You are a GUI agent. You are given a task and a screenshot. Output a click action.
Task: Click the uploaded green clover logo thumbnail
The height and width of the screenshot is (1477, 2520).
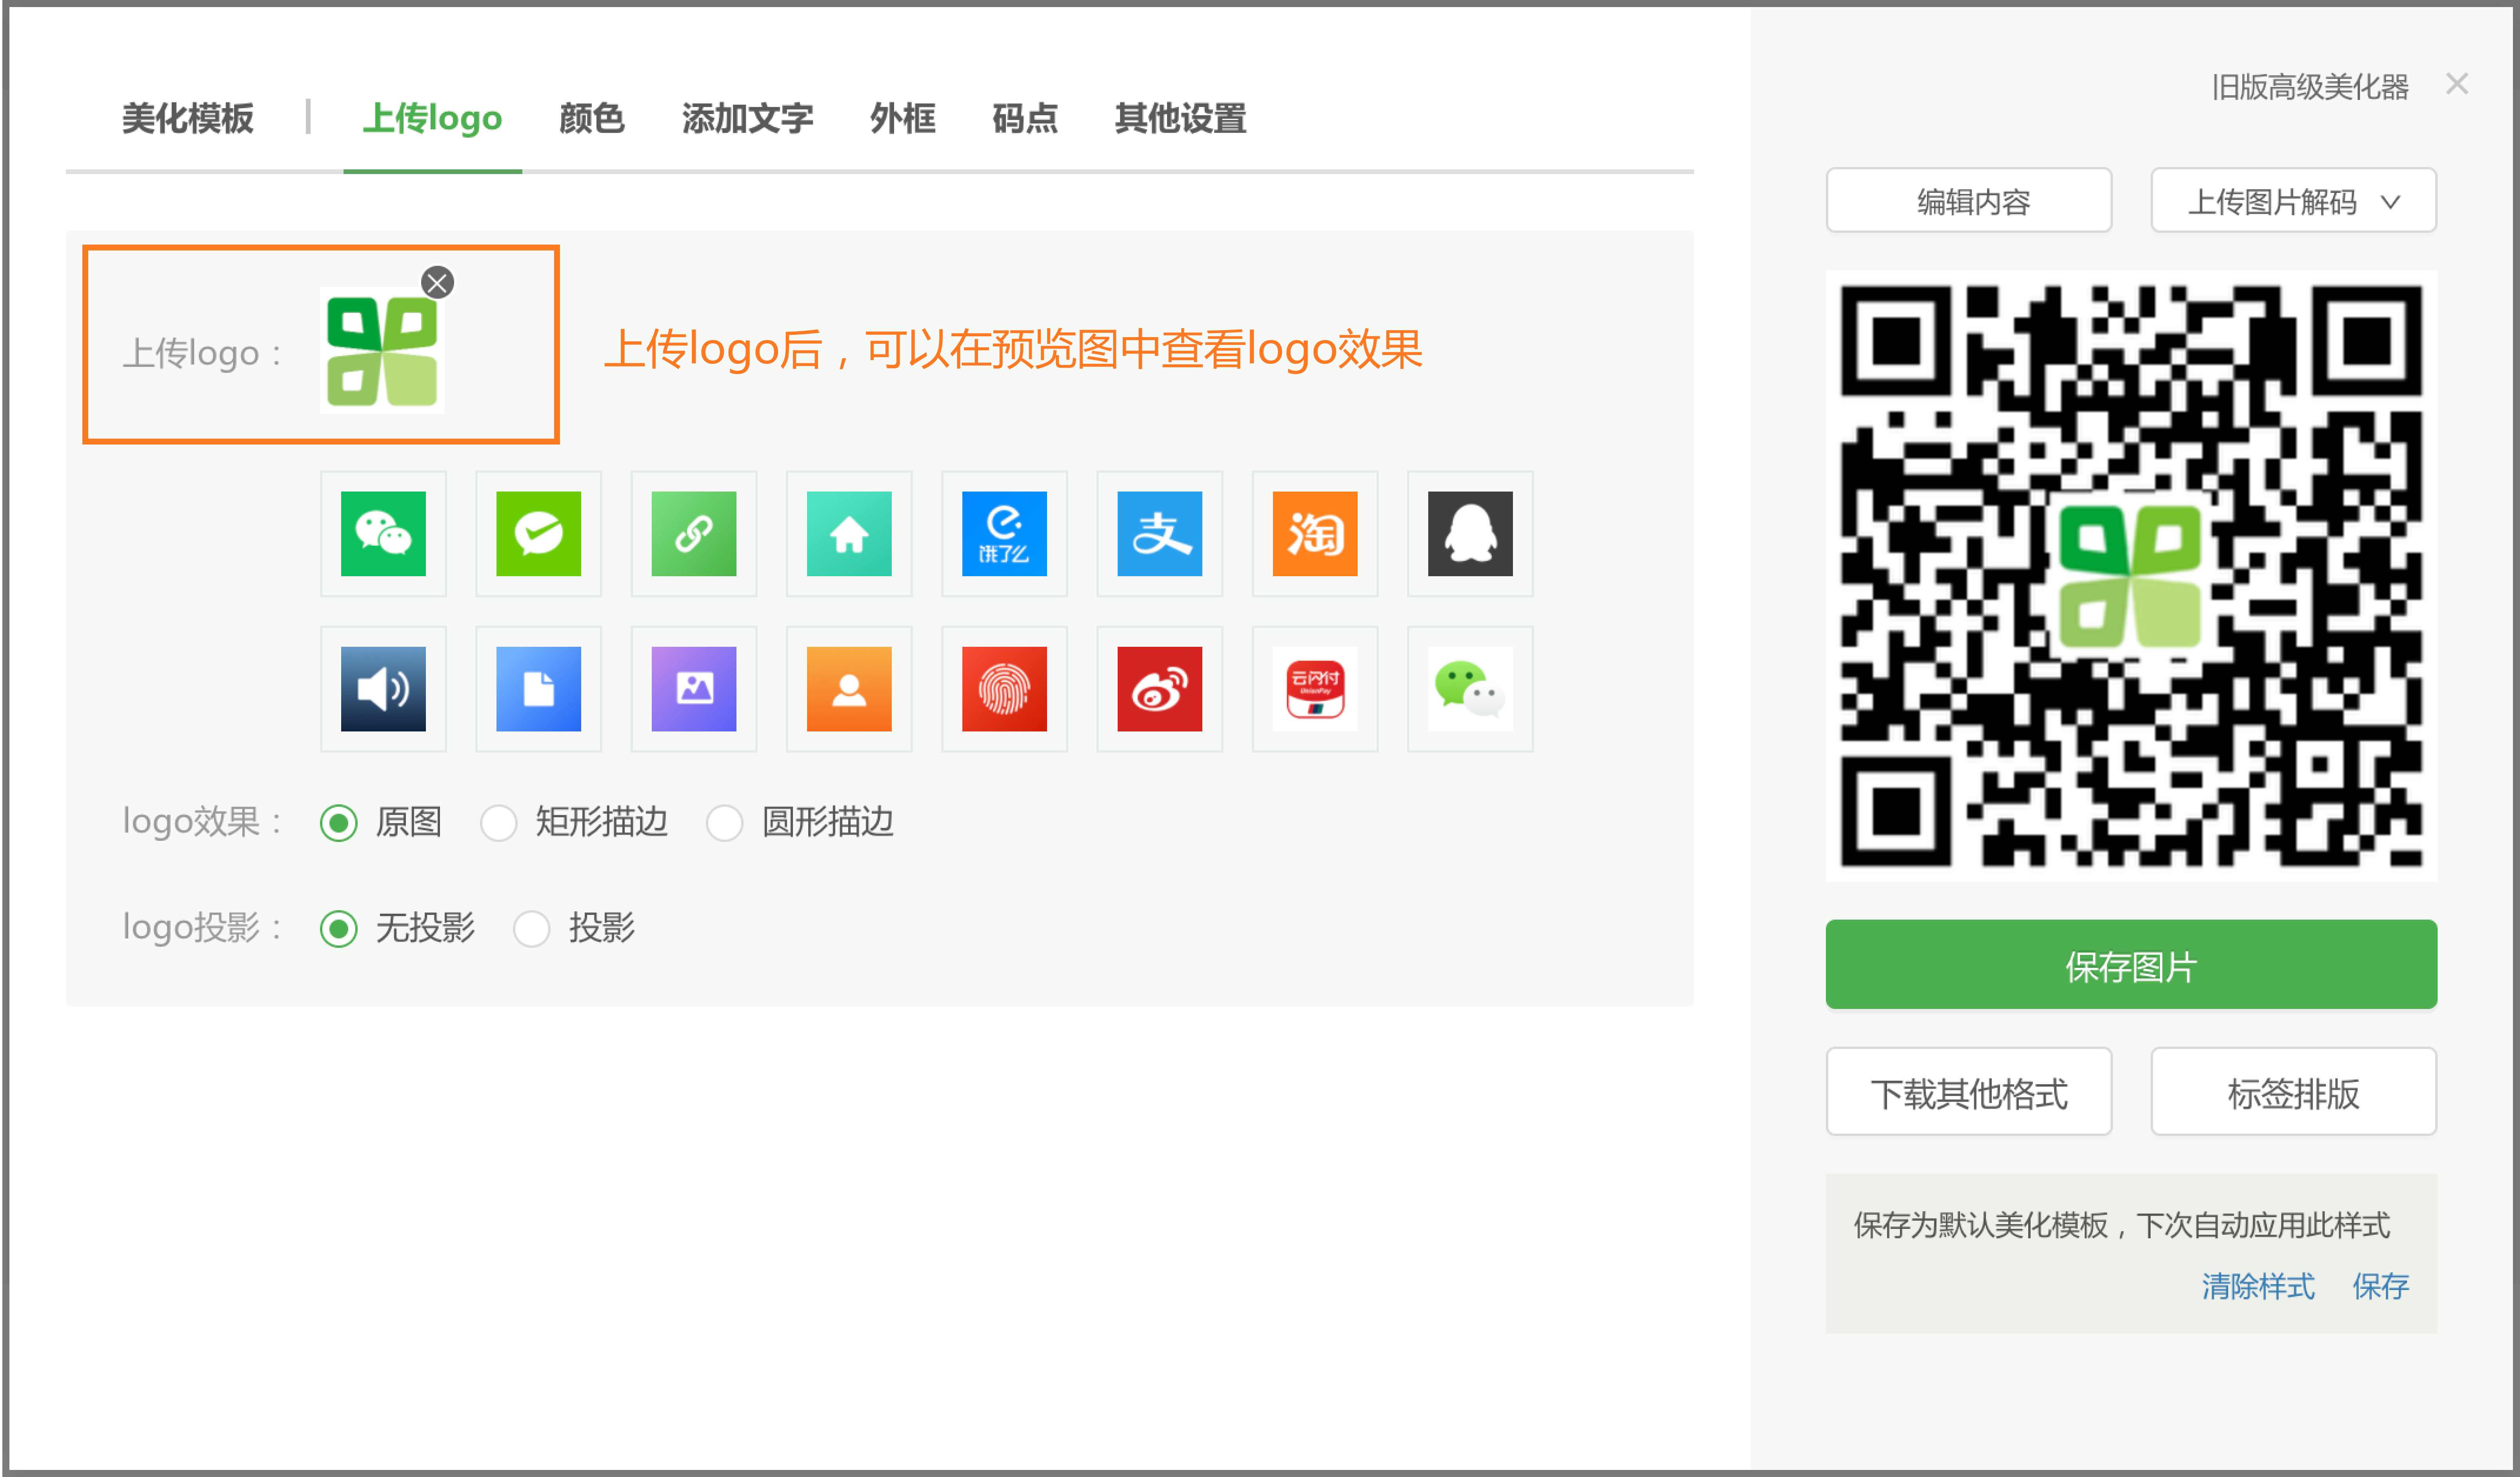point(382,351)
